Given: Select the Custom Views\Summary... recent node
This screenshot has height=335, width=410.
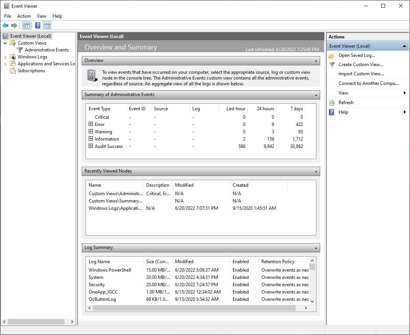Looking at the screenshot, I should coord(200,201).
